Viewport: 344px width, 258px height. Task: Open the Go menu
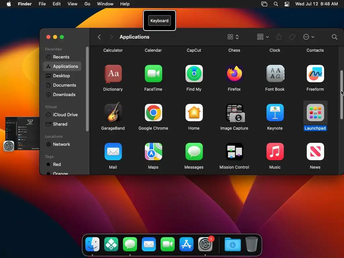point(87,4)
